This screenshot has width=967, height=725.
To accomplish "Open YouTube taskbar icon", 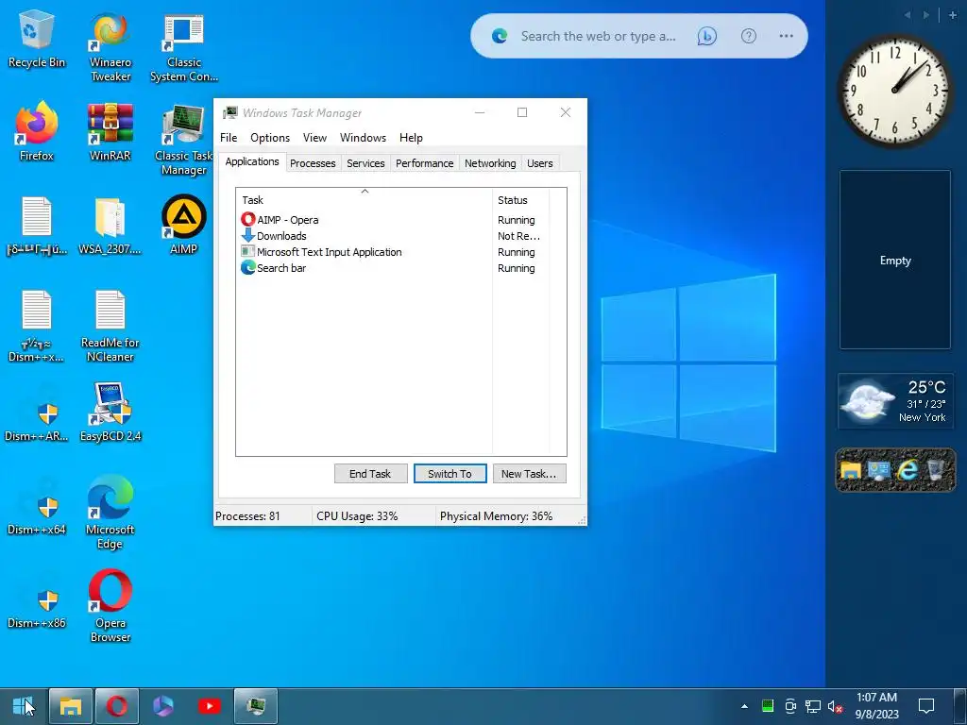I will 209,706.
